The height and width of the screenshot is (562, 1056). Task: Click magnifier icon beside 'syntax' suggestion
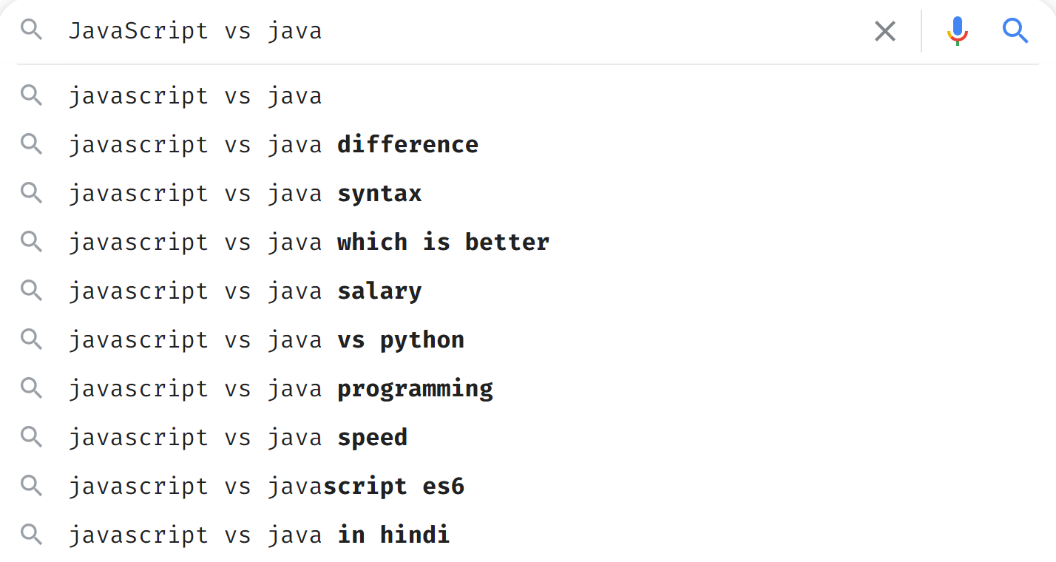point(31,193)
